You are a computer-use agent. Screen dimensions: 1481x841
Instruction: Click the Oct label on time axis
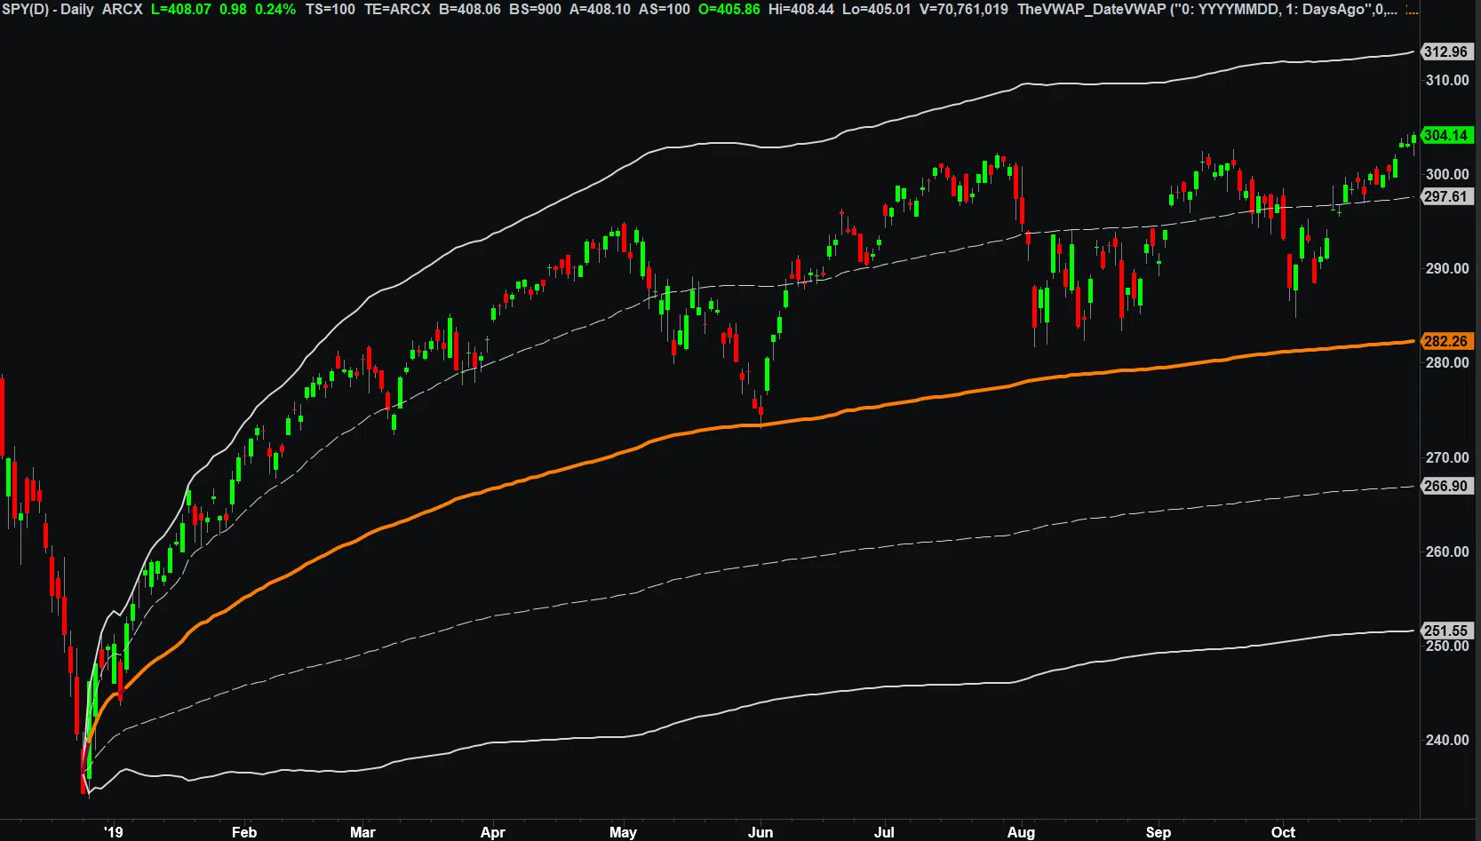(1283, 832)
